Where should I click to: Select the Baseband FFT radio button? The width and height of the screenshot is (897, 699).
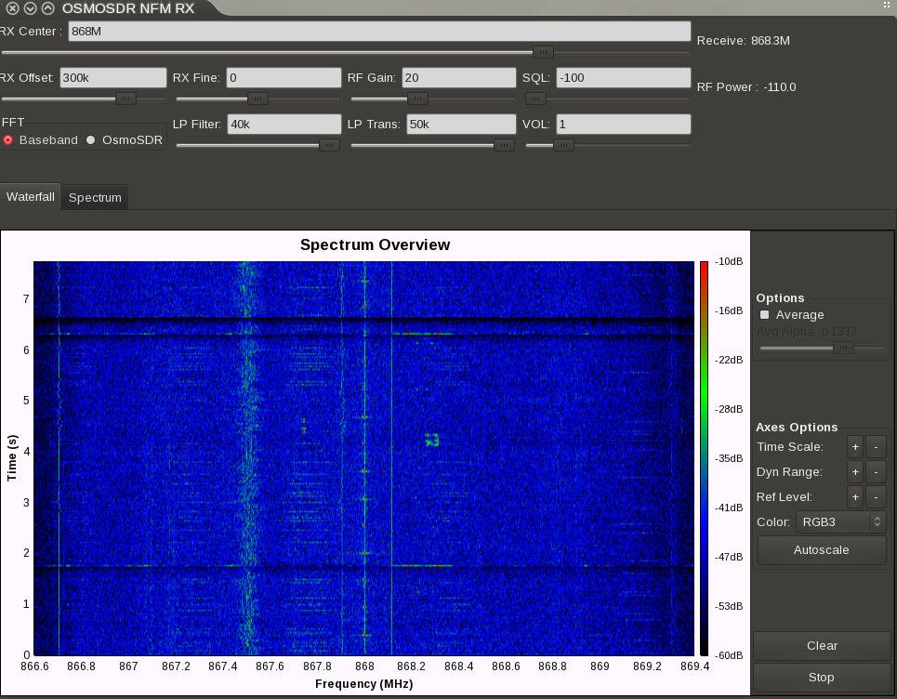pyautogui.click(x=8, y=140)
